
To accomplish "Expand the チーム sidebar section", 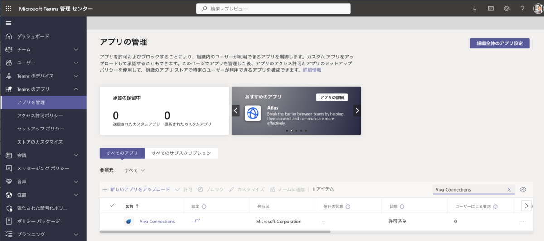I will pyautogui.click(x=76, y=49).
